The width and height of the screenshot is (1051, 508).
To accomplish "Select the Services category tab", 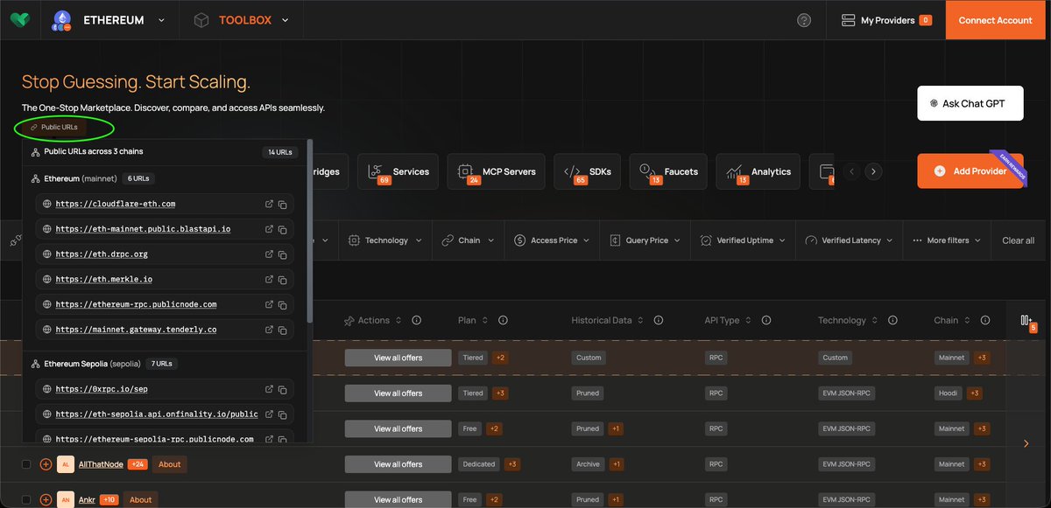I will (x=398, y=172).
